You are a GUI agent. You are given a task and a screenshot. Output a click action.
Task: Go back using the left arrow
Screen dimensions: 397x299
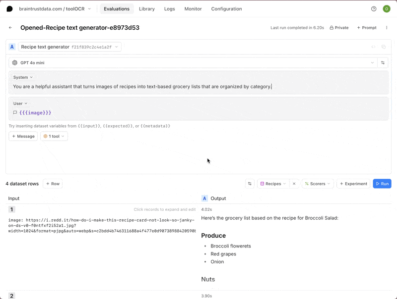click(x=10, y=28)
